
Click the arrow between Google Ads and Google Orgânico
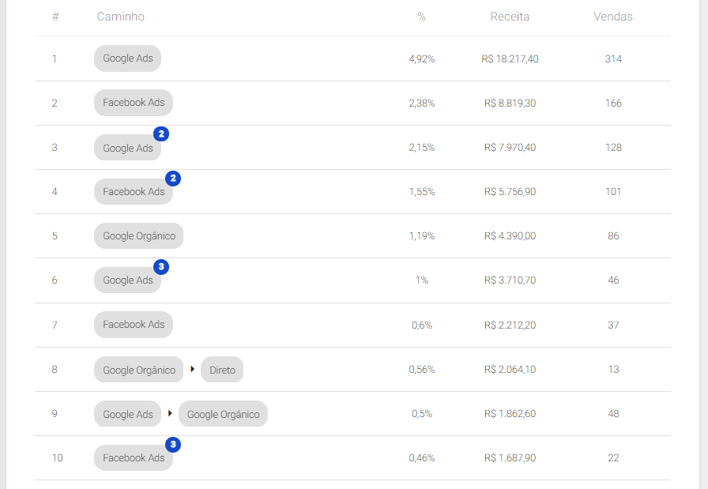[x=169, y=413]
